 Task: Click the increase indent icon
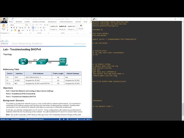pos(48,25)
